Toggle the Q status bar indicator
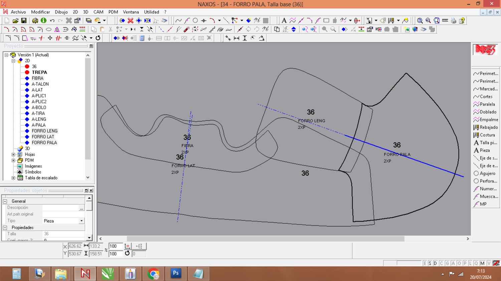Image resolution: width=501 pixels, height=281 pixels. 476,263
